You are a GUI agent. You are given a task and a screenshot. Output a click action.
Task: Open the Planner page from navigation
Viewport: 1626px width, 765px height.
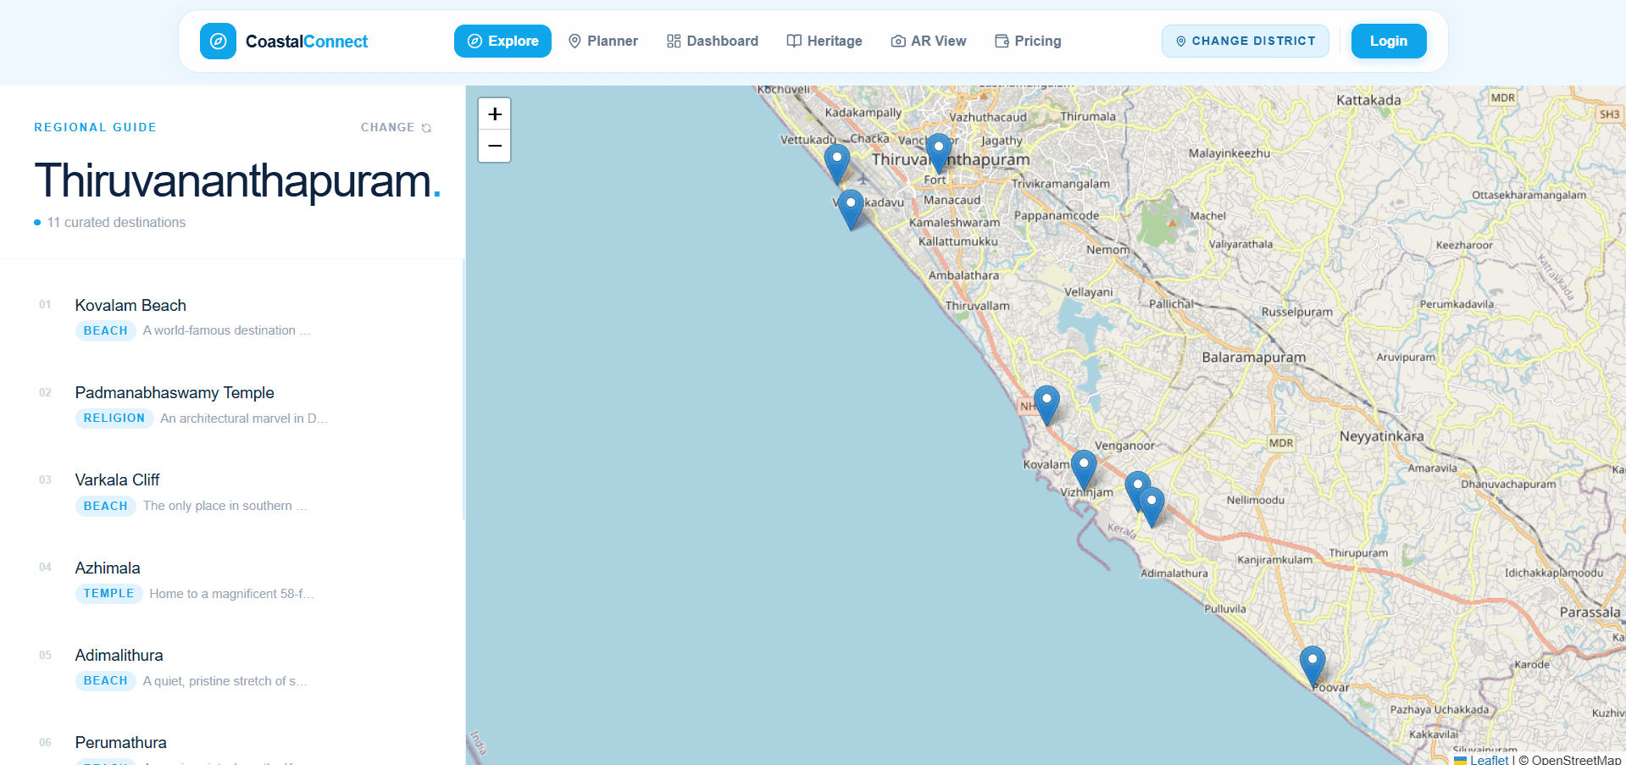pyautogui.click(x=603, y=41)
